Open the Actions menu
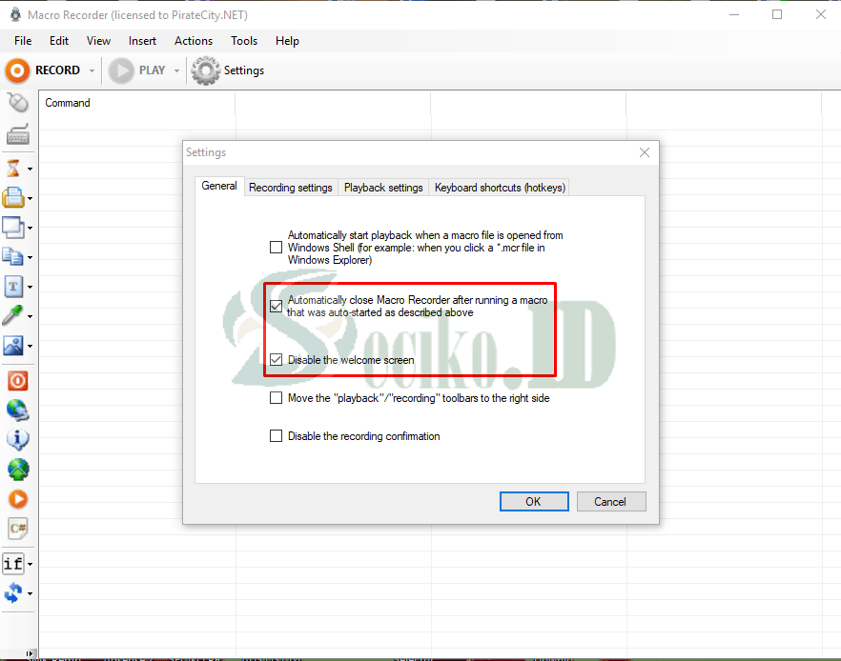The image size is (841, 661). tap(194, 40)
